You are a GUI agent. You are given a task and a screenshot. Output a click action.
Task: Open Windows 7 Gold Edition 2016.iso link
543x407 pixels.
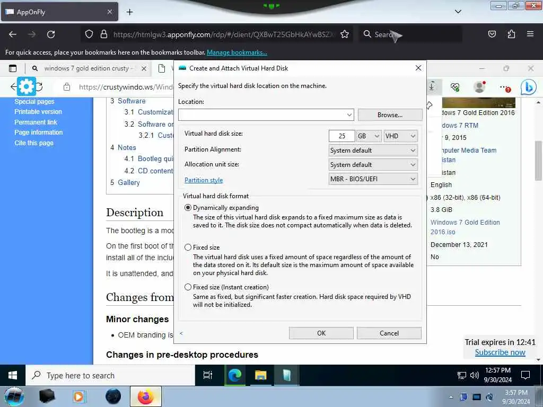(465, 227)
